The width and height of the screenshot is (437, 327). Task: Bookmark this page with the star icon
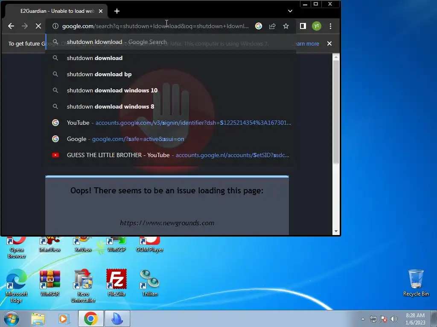coord(286,26)
